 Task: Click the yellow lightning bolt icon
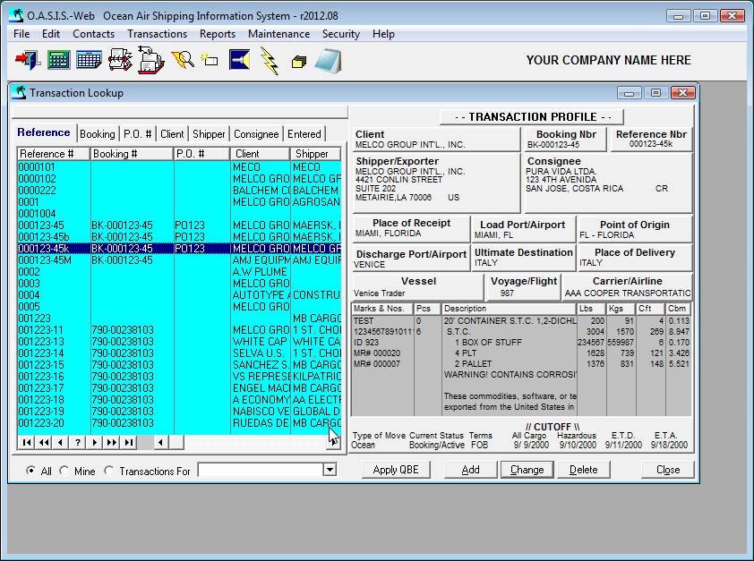(269, 60)
